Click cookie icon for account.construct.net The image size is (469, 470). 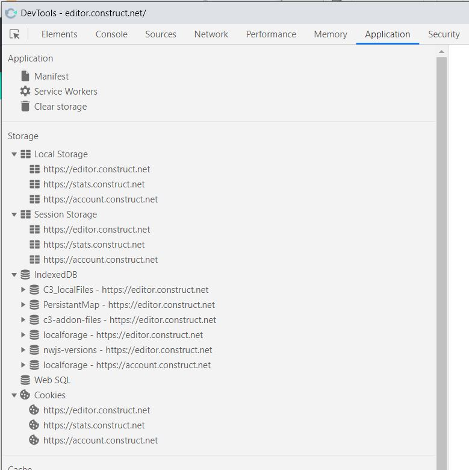[x=34, y=440]
